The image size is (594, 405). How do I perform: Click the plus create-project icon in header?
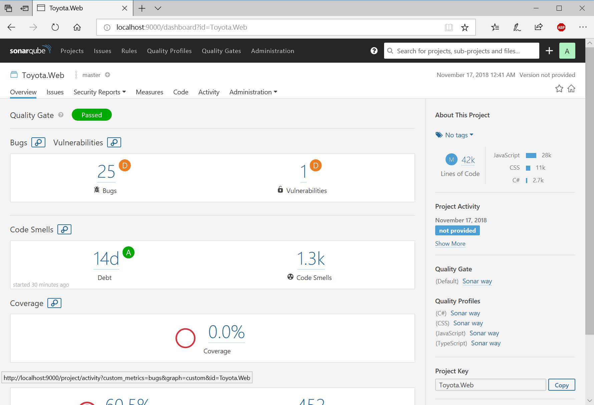click(x=549, y=51)
